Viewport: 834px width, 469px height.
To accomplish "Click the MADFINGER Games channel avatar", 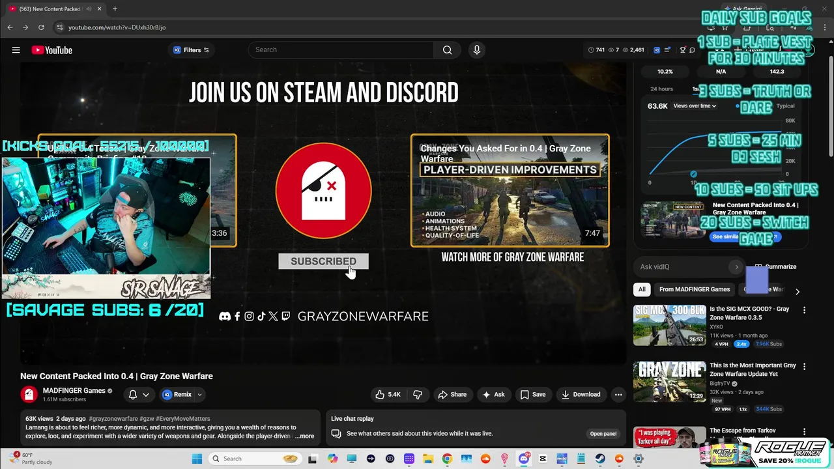I will [29, 394].
